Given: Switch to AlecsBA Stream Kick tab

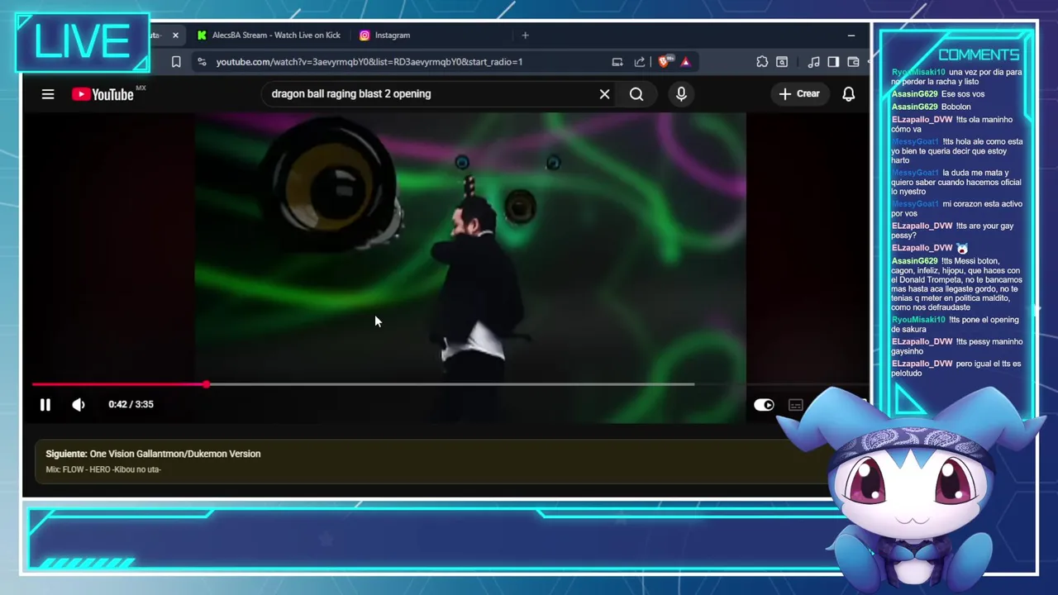Looking at the screenshot, I should click(x=269, y=36).
